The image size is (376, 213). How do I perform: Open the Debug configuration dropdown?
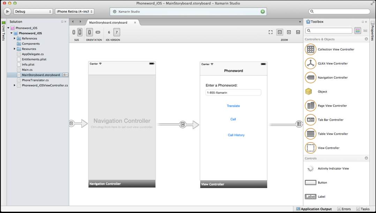33,11
